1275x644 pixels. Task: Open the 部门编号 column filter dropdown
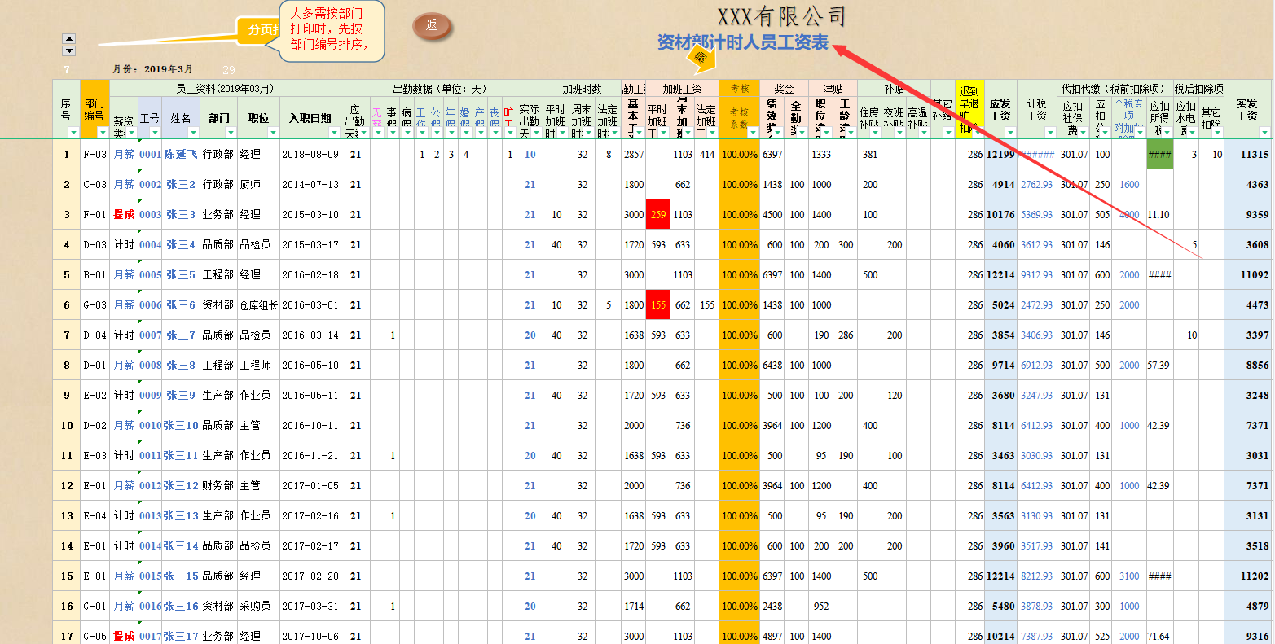pos(103,133)
